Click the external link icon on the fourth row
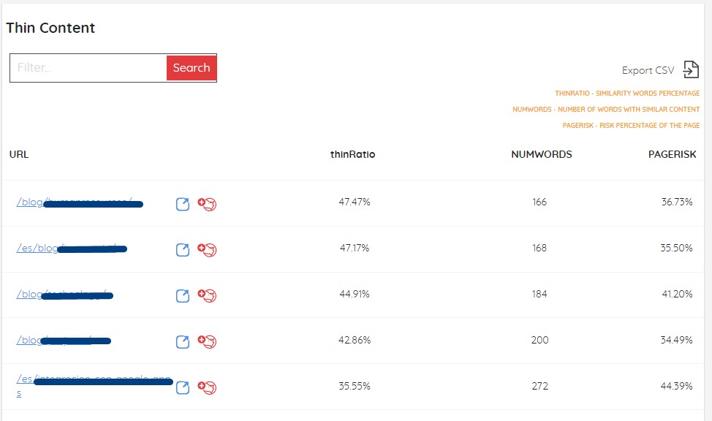Viewport: 712px width, 421px height. tap(182, 341)
